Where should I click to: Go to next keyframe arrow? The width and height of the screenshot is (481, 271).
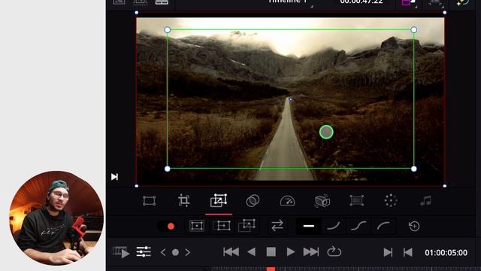187,253
